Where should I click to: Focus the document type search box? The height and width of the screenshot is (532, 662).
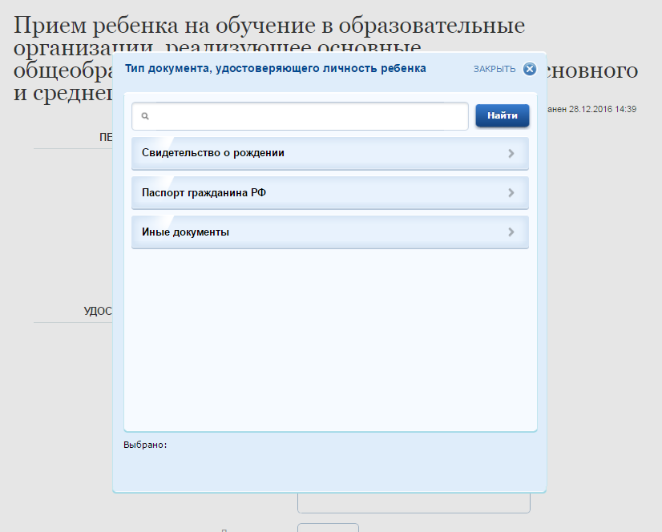coord(305,116)
